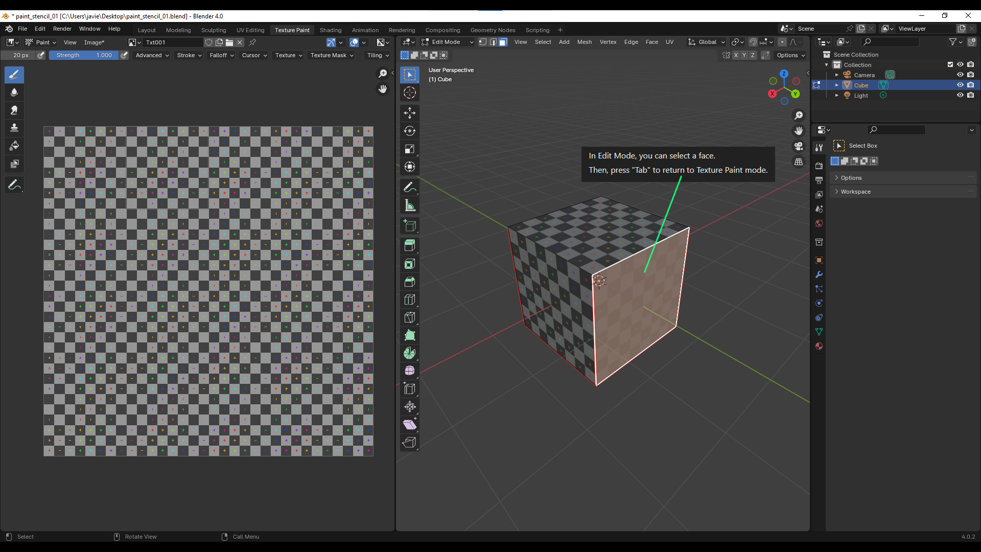The image size is (981, 552).
Task: Adjust the brush Strength slider
Action: [84, 55]
